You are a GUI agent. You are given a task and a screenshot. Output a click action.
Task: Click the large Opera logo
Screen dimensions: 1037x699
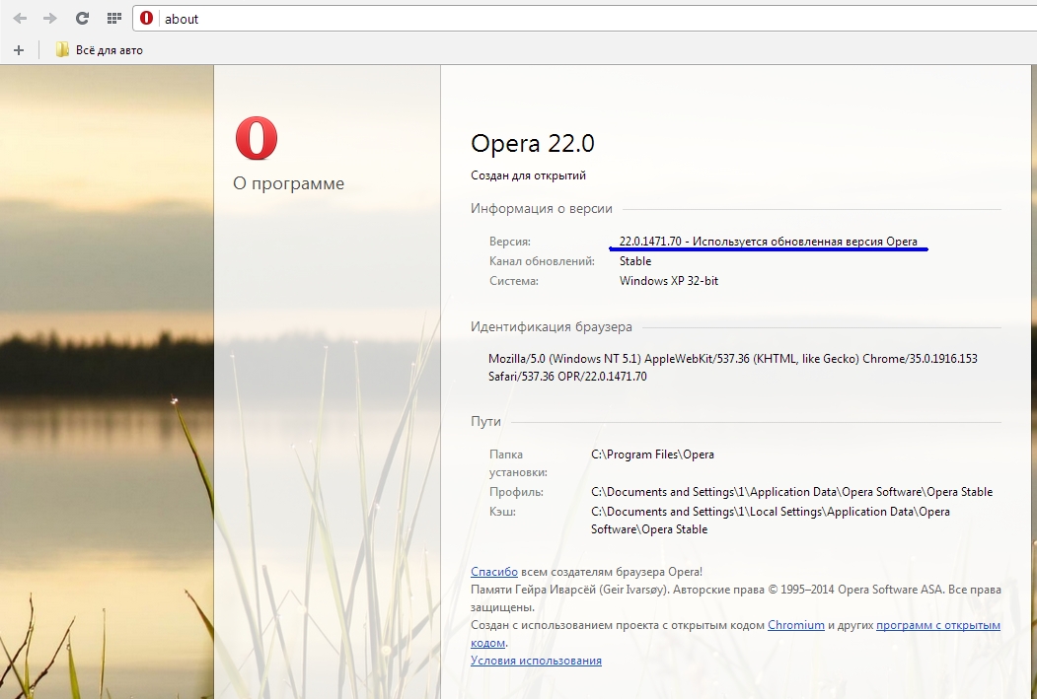[257, 138]
